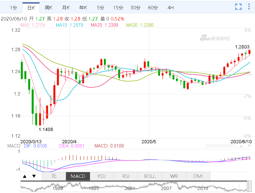Screen dimensions: 255x193
Task: Switch to the 1分 one-minute chart
Action: (x=13, y=7)
